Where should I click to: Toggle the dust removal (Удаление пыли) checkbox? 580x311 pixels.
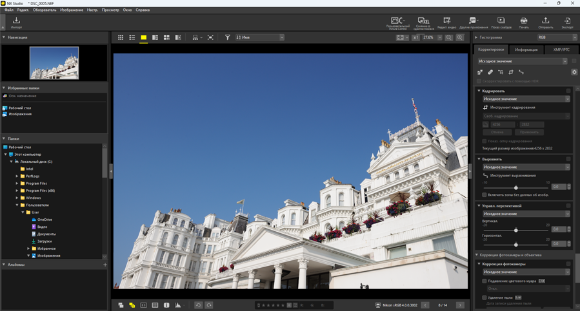point(485,297)
